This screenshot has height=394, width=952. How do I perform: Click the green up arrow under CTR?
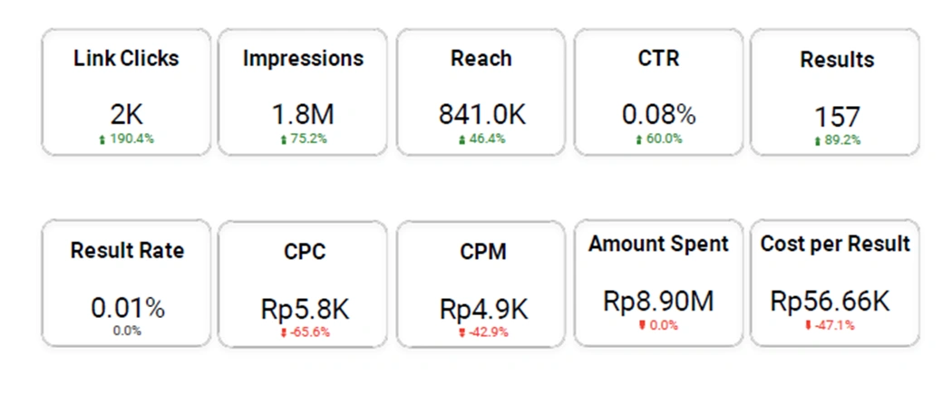click(x=638, y=139)
